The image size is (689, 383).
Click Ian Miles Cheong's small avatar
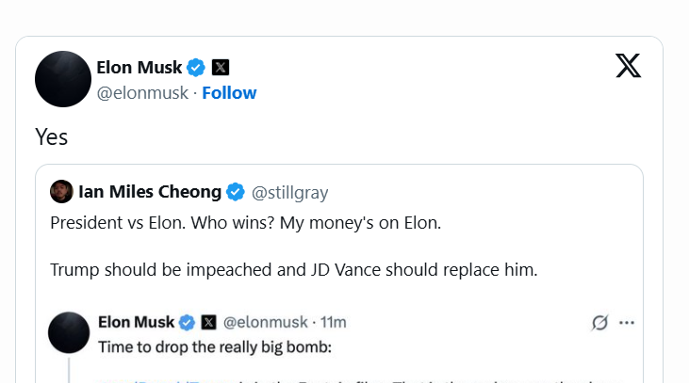pyautogui.click(x=61, y=192)
